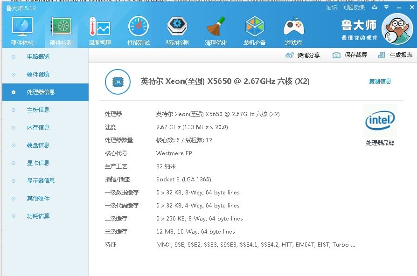Open 游戏库 game library controller icon
Screen dimensions: 417x276
click(293, 27)
